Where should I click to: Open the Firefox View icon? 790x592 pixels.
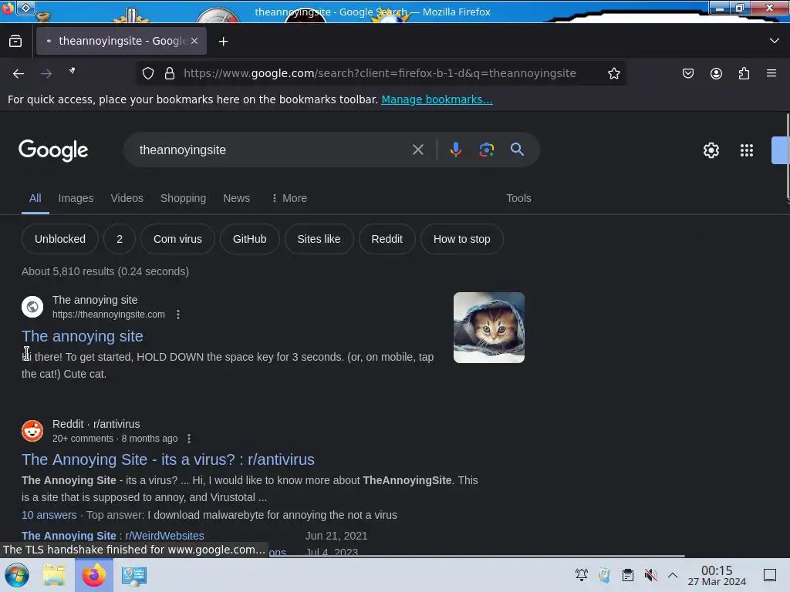(15, 42)
